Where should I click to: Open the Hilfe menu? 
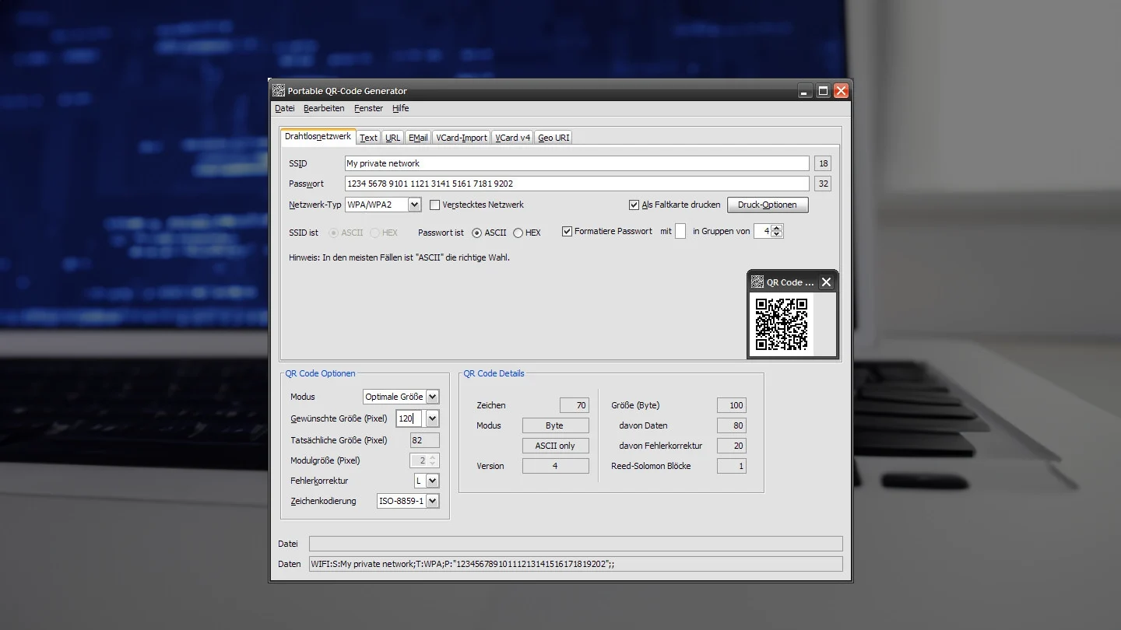[400, 108]
